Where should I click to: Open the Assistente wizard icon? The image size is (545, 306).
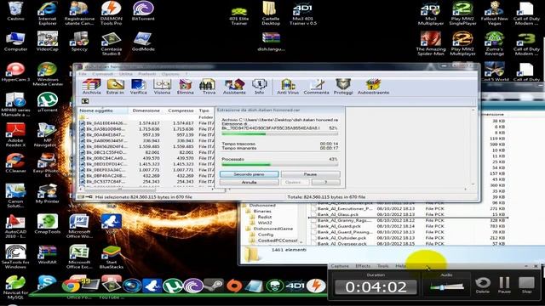[x=234, y=87]
